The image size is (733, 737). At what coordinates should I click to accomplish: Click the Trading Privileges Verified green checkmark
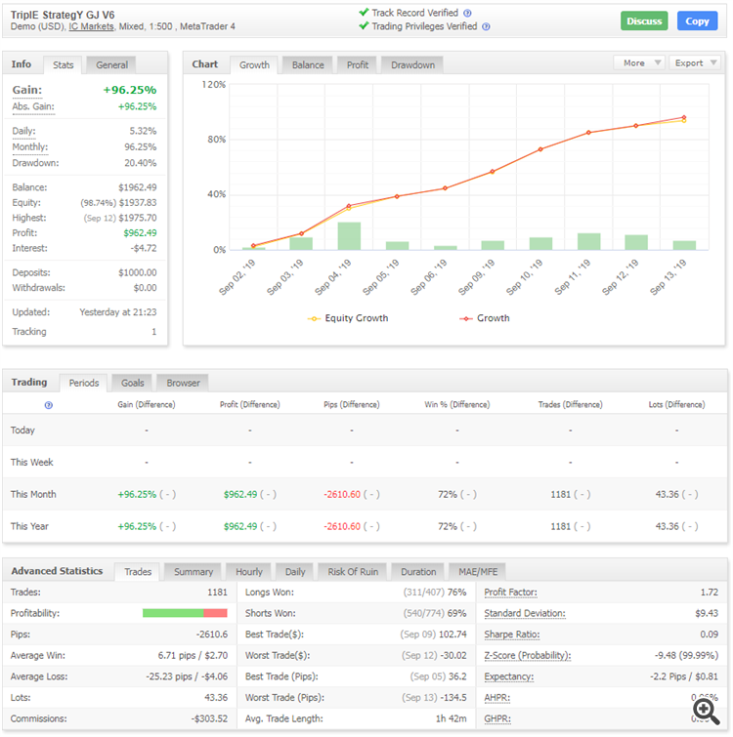364,25
